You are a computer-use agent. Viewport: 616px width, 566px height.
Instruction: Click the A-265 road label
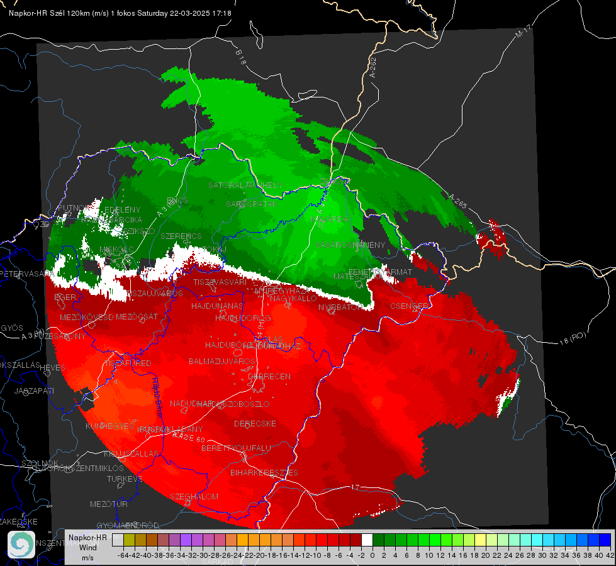coord(457,201)
